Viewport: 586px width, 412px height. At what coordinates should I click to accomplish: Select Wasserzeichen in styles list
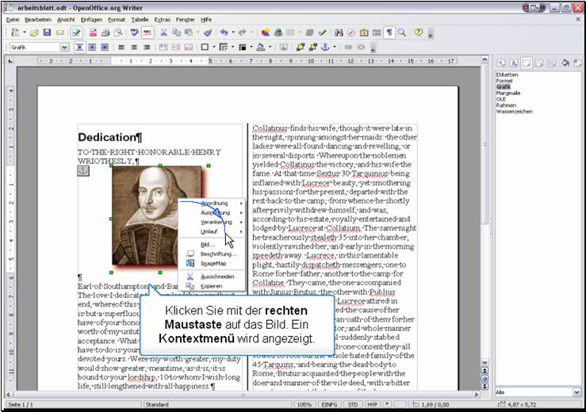click(513, 110)
